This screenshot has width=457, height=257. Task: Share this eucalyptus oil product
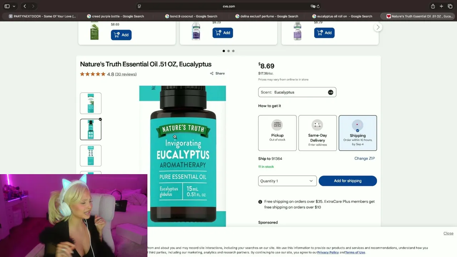pos(217,74)
